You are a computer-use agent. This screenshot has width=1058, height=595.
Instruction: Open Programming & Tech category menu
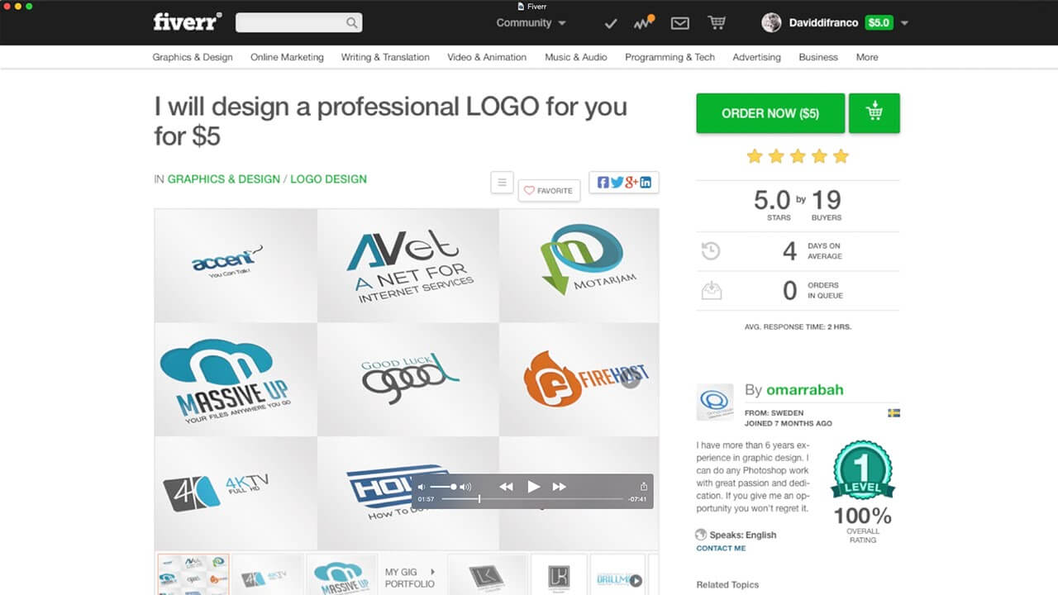coord(670,57)
